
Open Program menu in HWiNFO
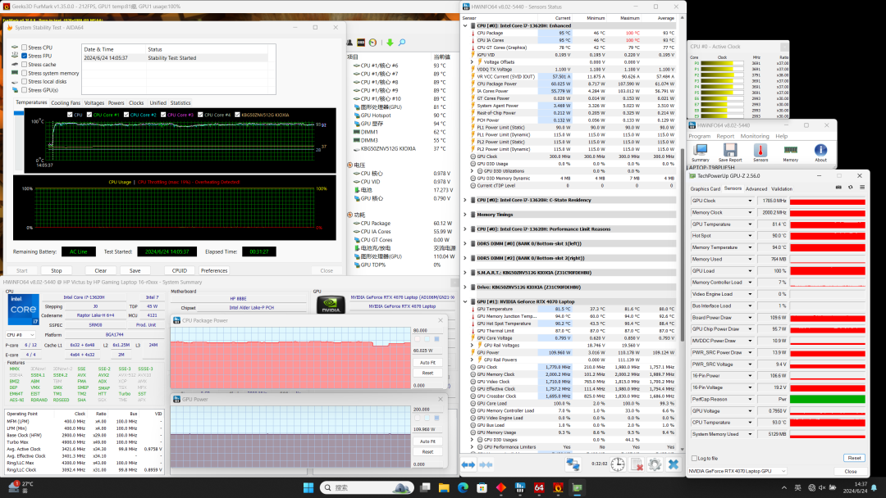700,137
